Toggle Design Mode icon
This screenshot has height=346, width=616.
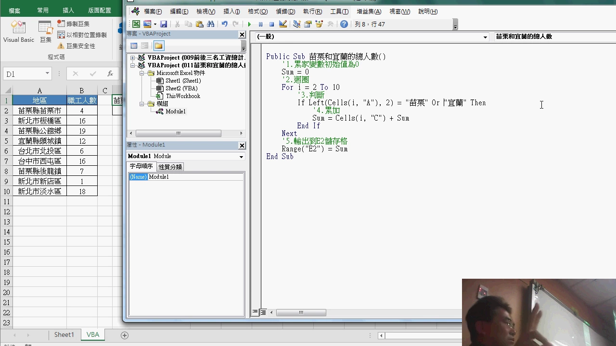[x=283, y=24]
